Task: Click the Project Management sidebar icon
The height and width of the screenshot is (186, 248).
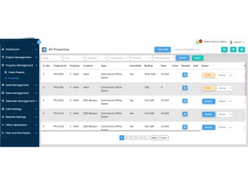Action: point(3,57)
